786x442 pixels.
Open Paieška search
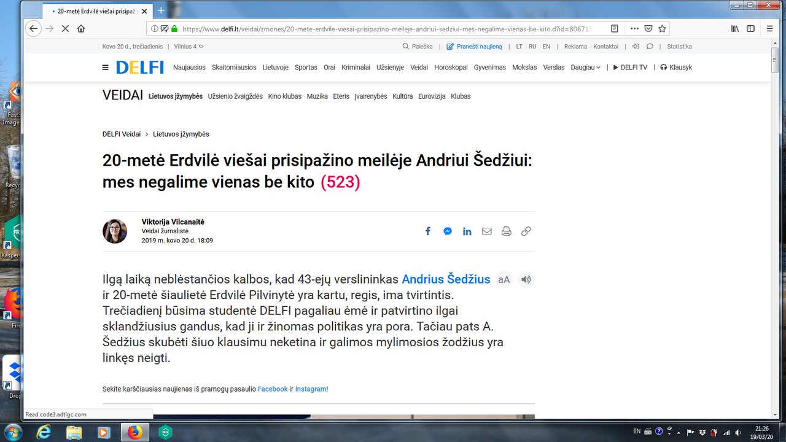(x=418, y=47)
